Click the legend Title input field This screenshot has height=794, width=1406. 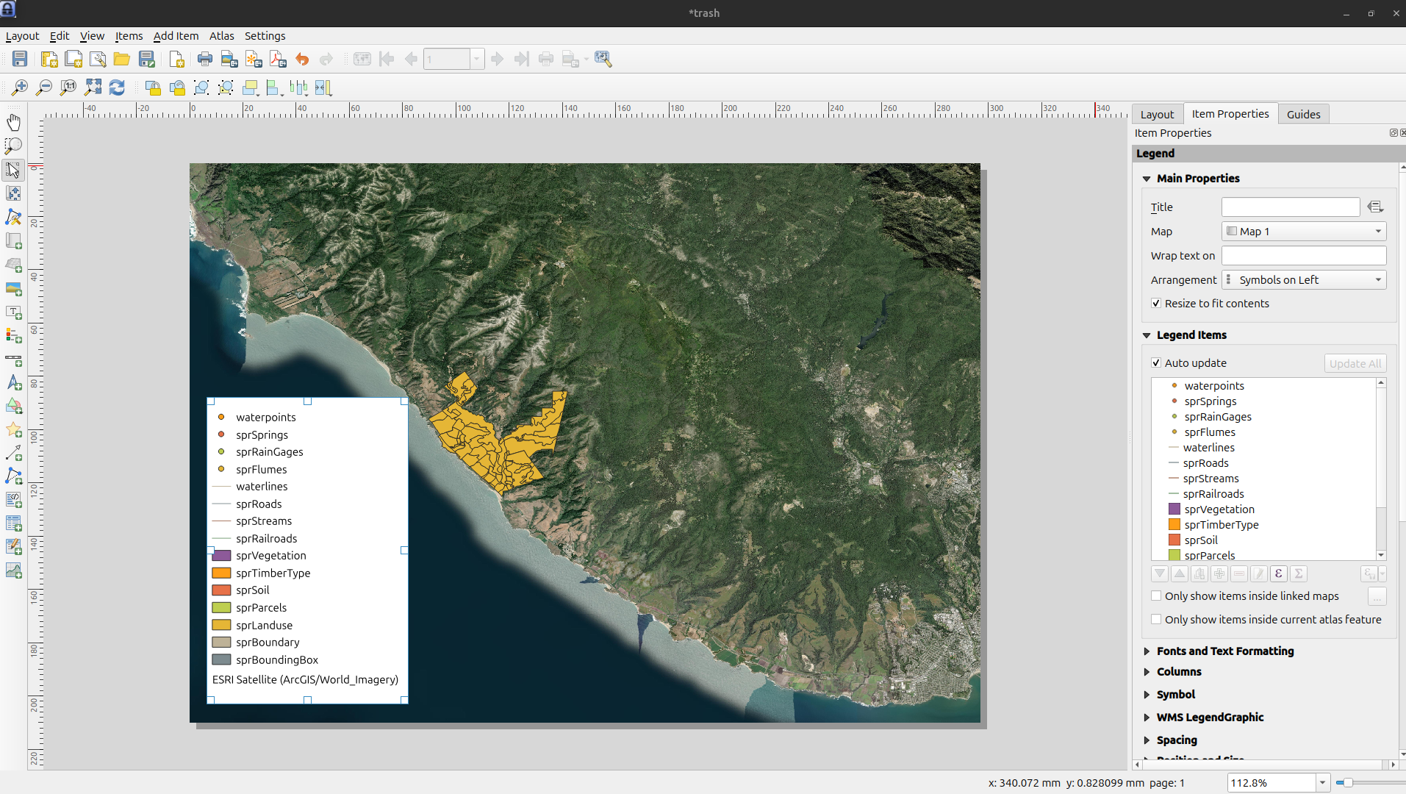(1290, 207)
